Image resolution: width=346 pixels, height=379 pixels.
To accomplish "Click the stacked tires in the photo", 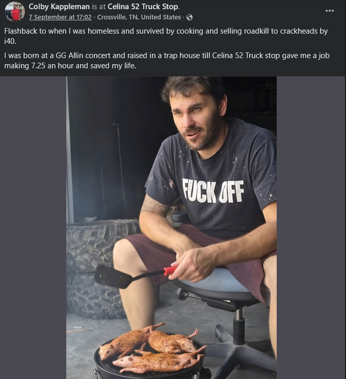I will pyautogui.click(x=98, y=268).
